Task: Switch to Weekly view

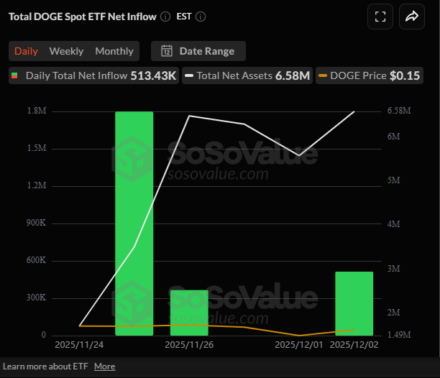Action: [x=66, y=51]
